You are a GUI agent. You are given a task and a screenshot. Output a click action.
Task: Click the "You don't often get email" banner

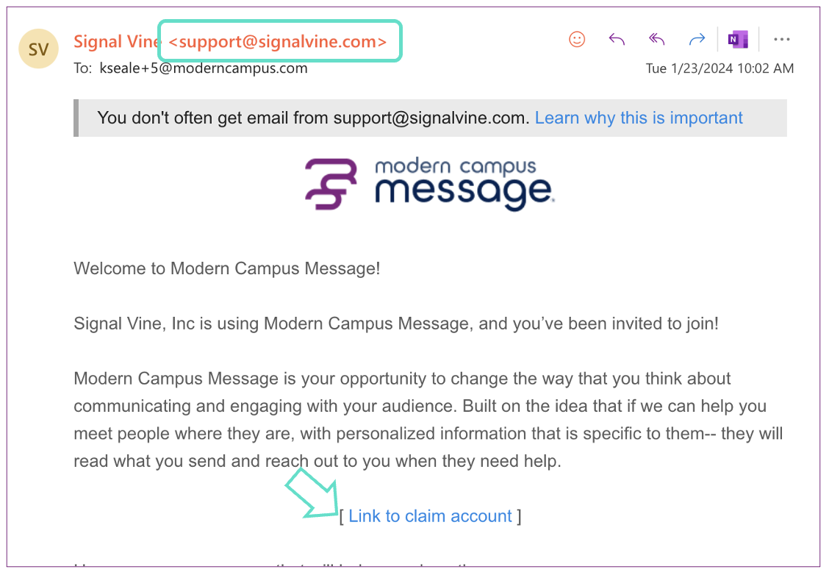313,118
